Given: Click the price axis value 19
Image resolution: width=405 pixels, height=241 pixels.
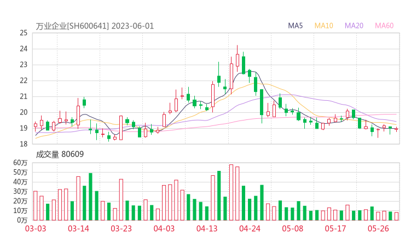Looking at the screenshot, I should click(x=24, y=128).
